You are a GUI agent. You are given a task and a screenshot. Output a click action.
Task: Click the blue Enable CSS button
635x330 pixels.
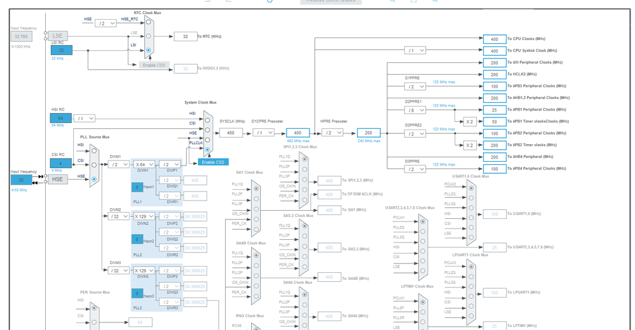pos(213,162)
